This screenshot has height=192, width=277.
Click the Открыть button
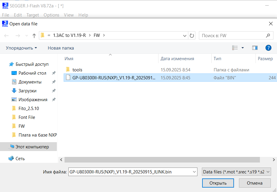click(218, 183)
